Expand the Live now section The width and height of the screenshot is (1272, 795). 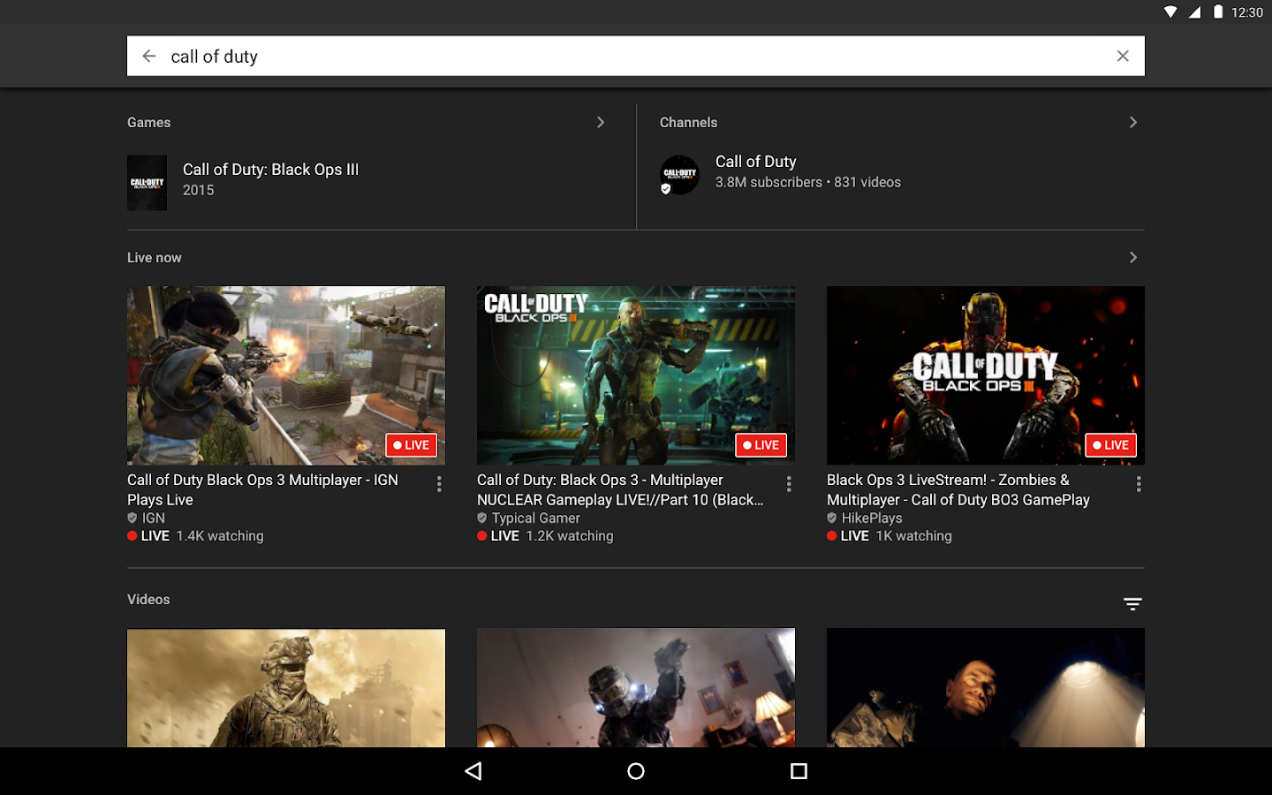point(1133,257)
